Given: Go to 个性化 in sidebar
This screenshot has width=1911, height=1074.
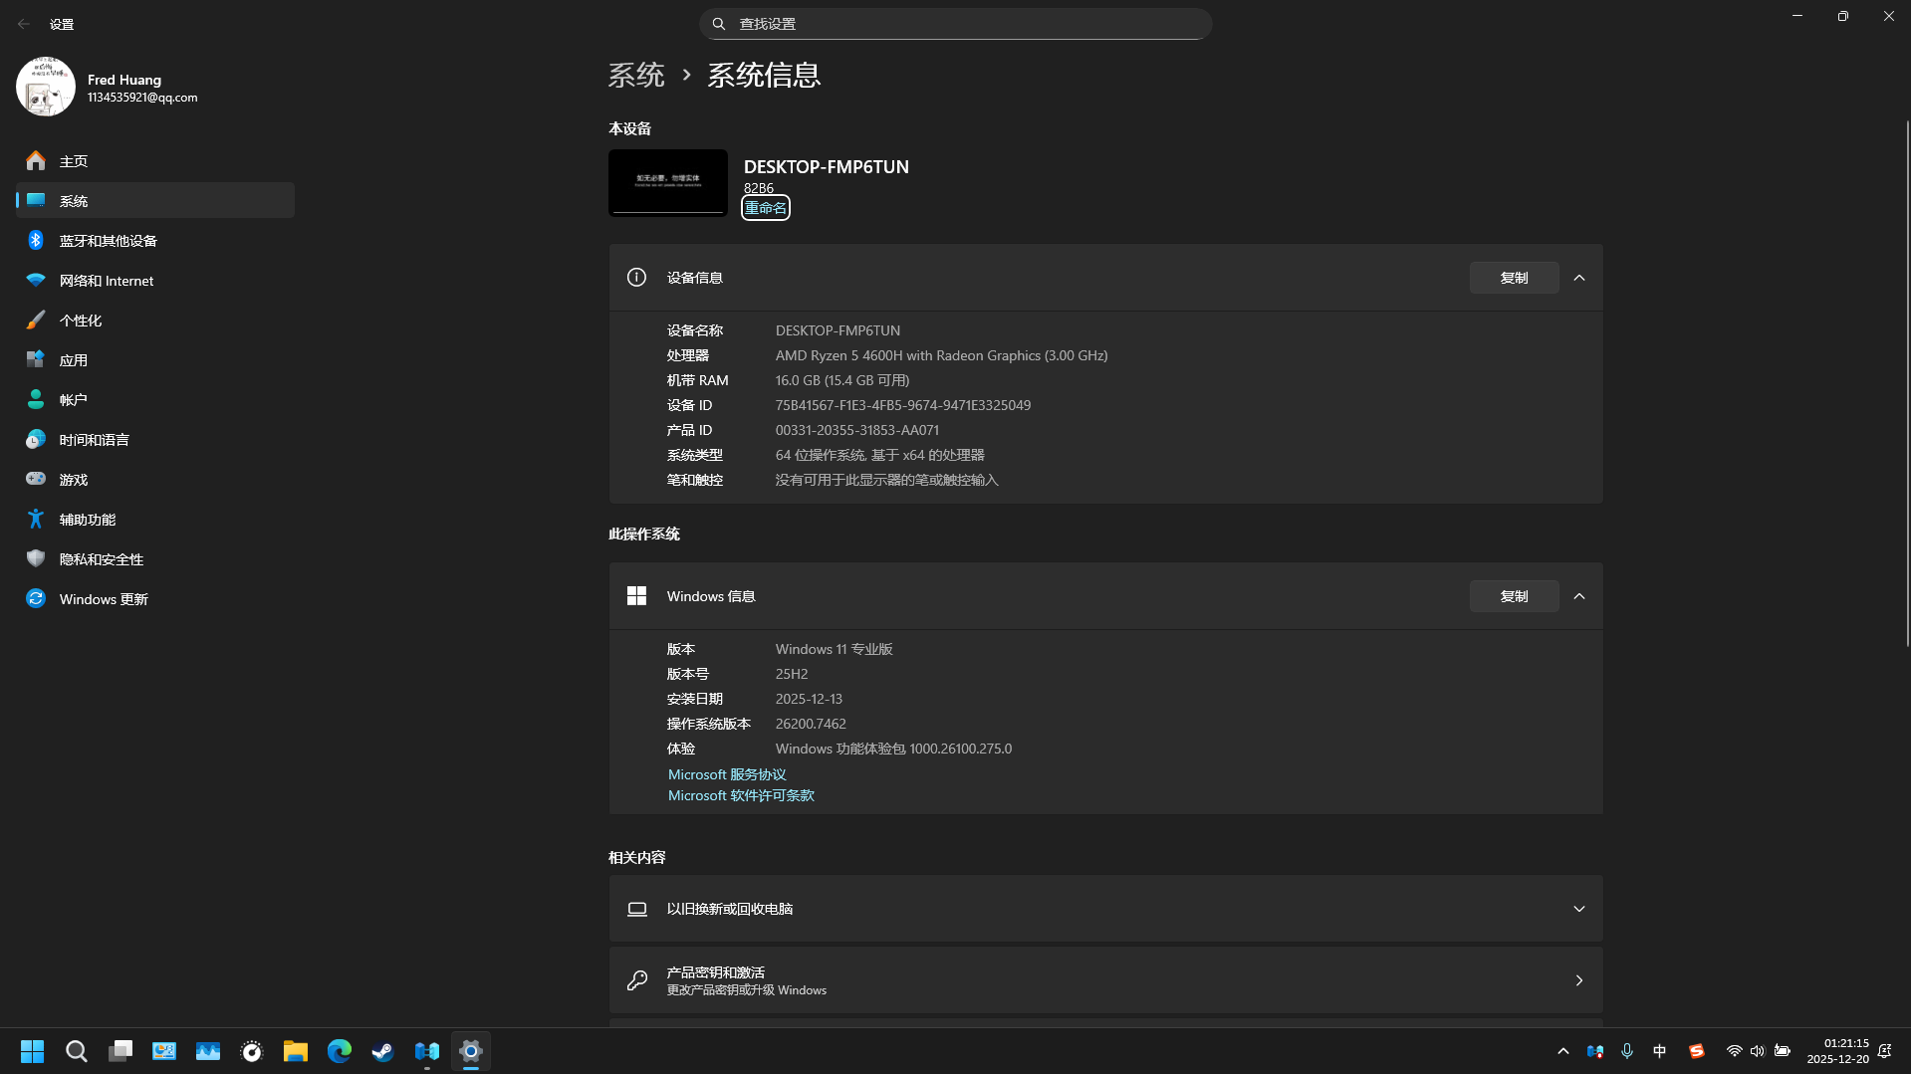Looking at the screenshot, I should coord(155,320).
